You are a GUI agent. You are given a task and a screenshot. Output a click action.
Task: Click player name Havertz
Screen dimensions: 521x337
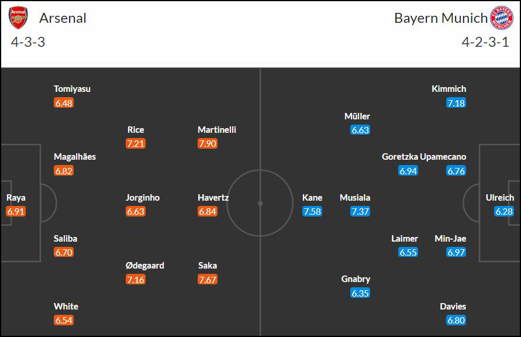[213, 197]
